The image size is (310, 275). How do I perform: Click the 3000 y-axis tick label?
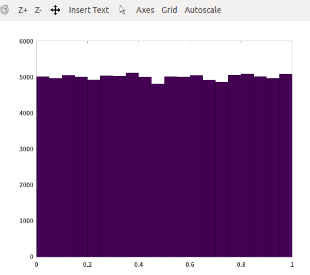coord(27,149)
